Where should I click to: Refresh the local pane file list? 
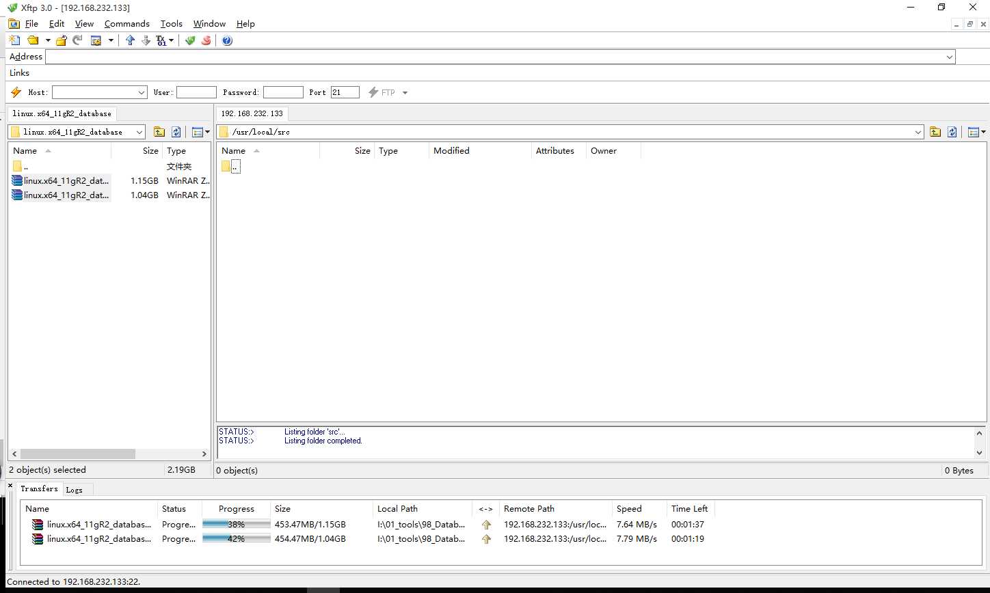pyautogui.click(x=176, y=132)
